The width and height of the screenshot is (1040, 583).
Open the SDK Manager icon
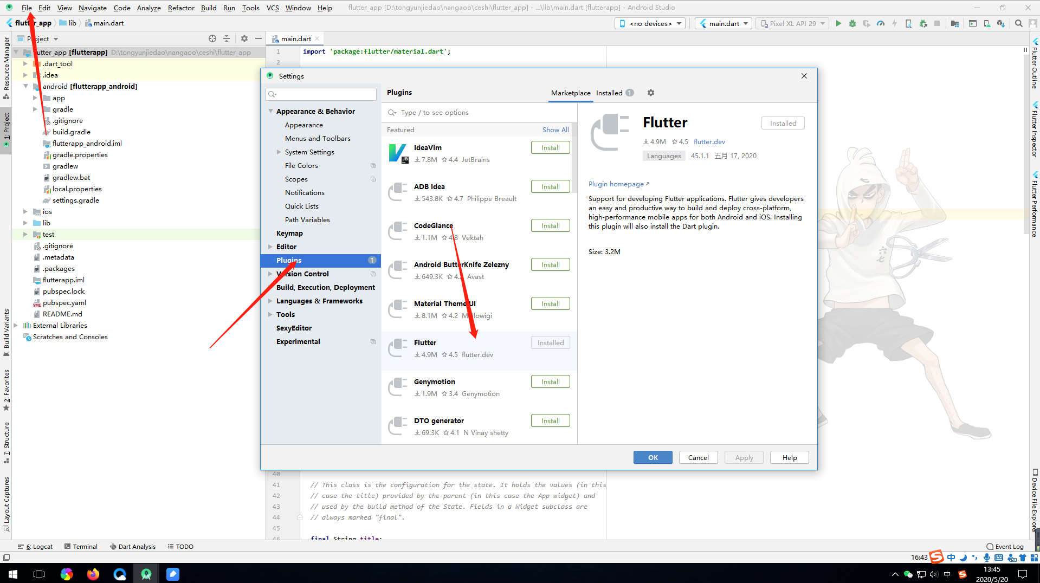(1001, 23)
